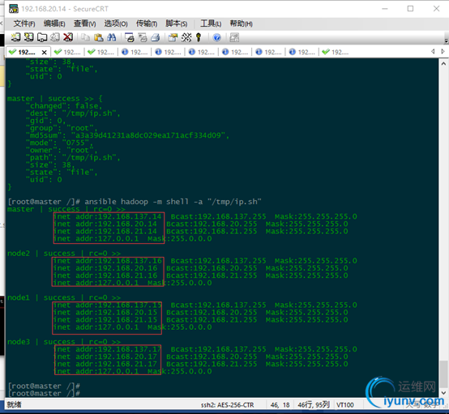449x414 pixels.
Task: Click the 'master | success >> {' line
Action: pyautogui.click(x=55, y=99)
